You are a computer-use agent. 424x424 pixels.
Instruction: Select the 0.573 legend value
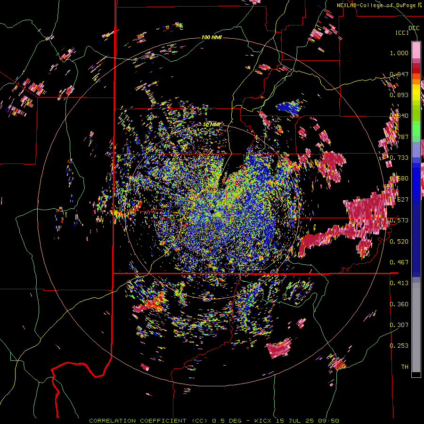[399, 220]
